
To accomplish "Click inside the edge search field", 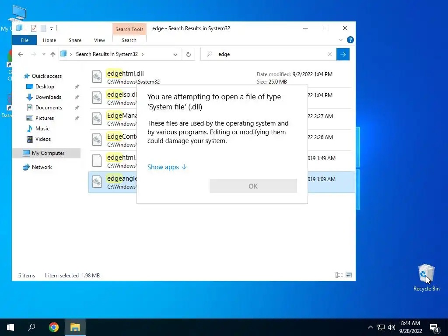I will point(269,54).
